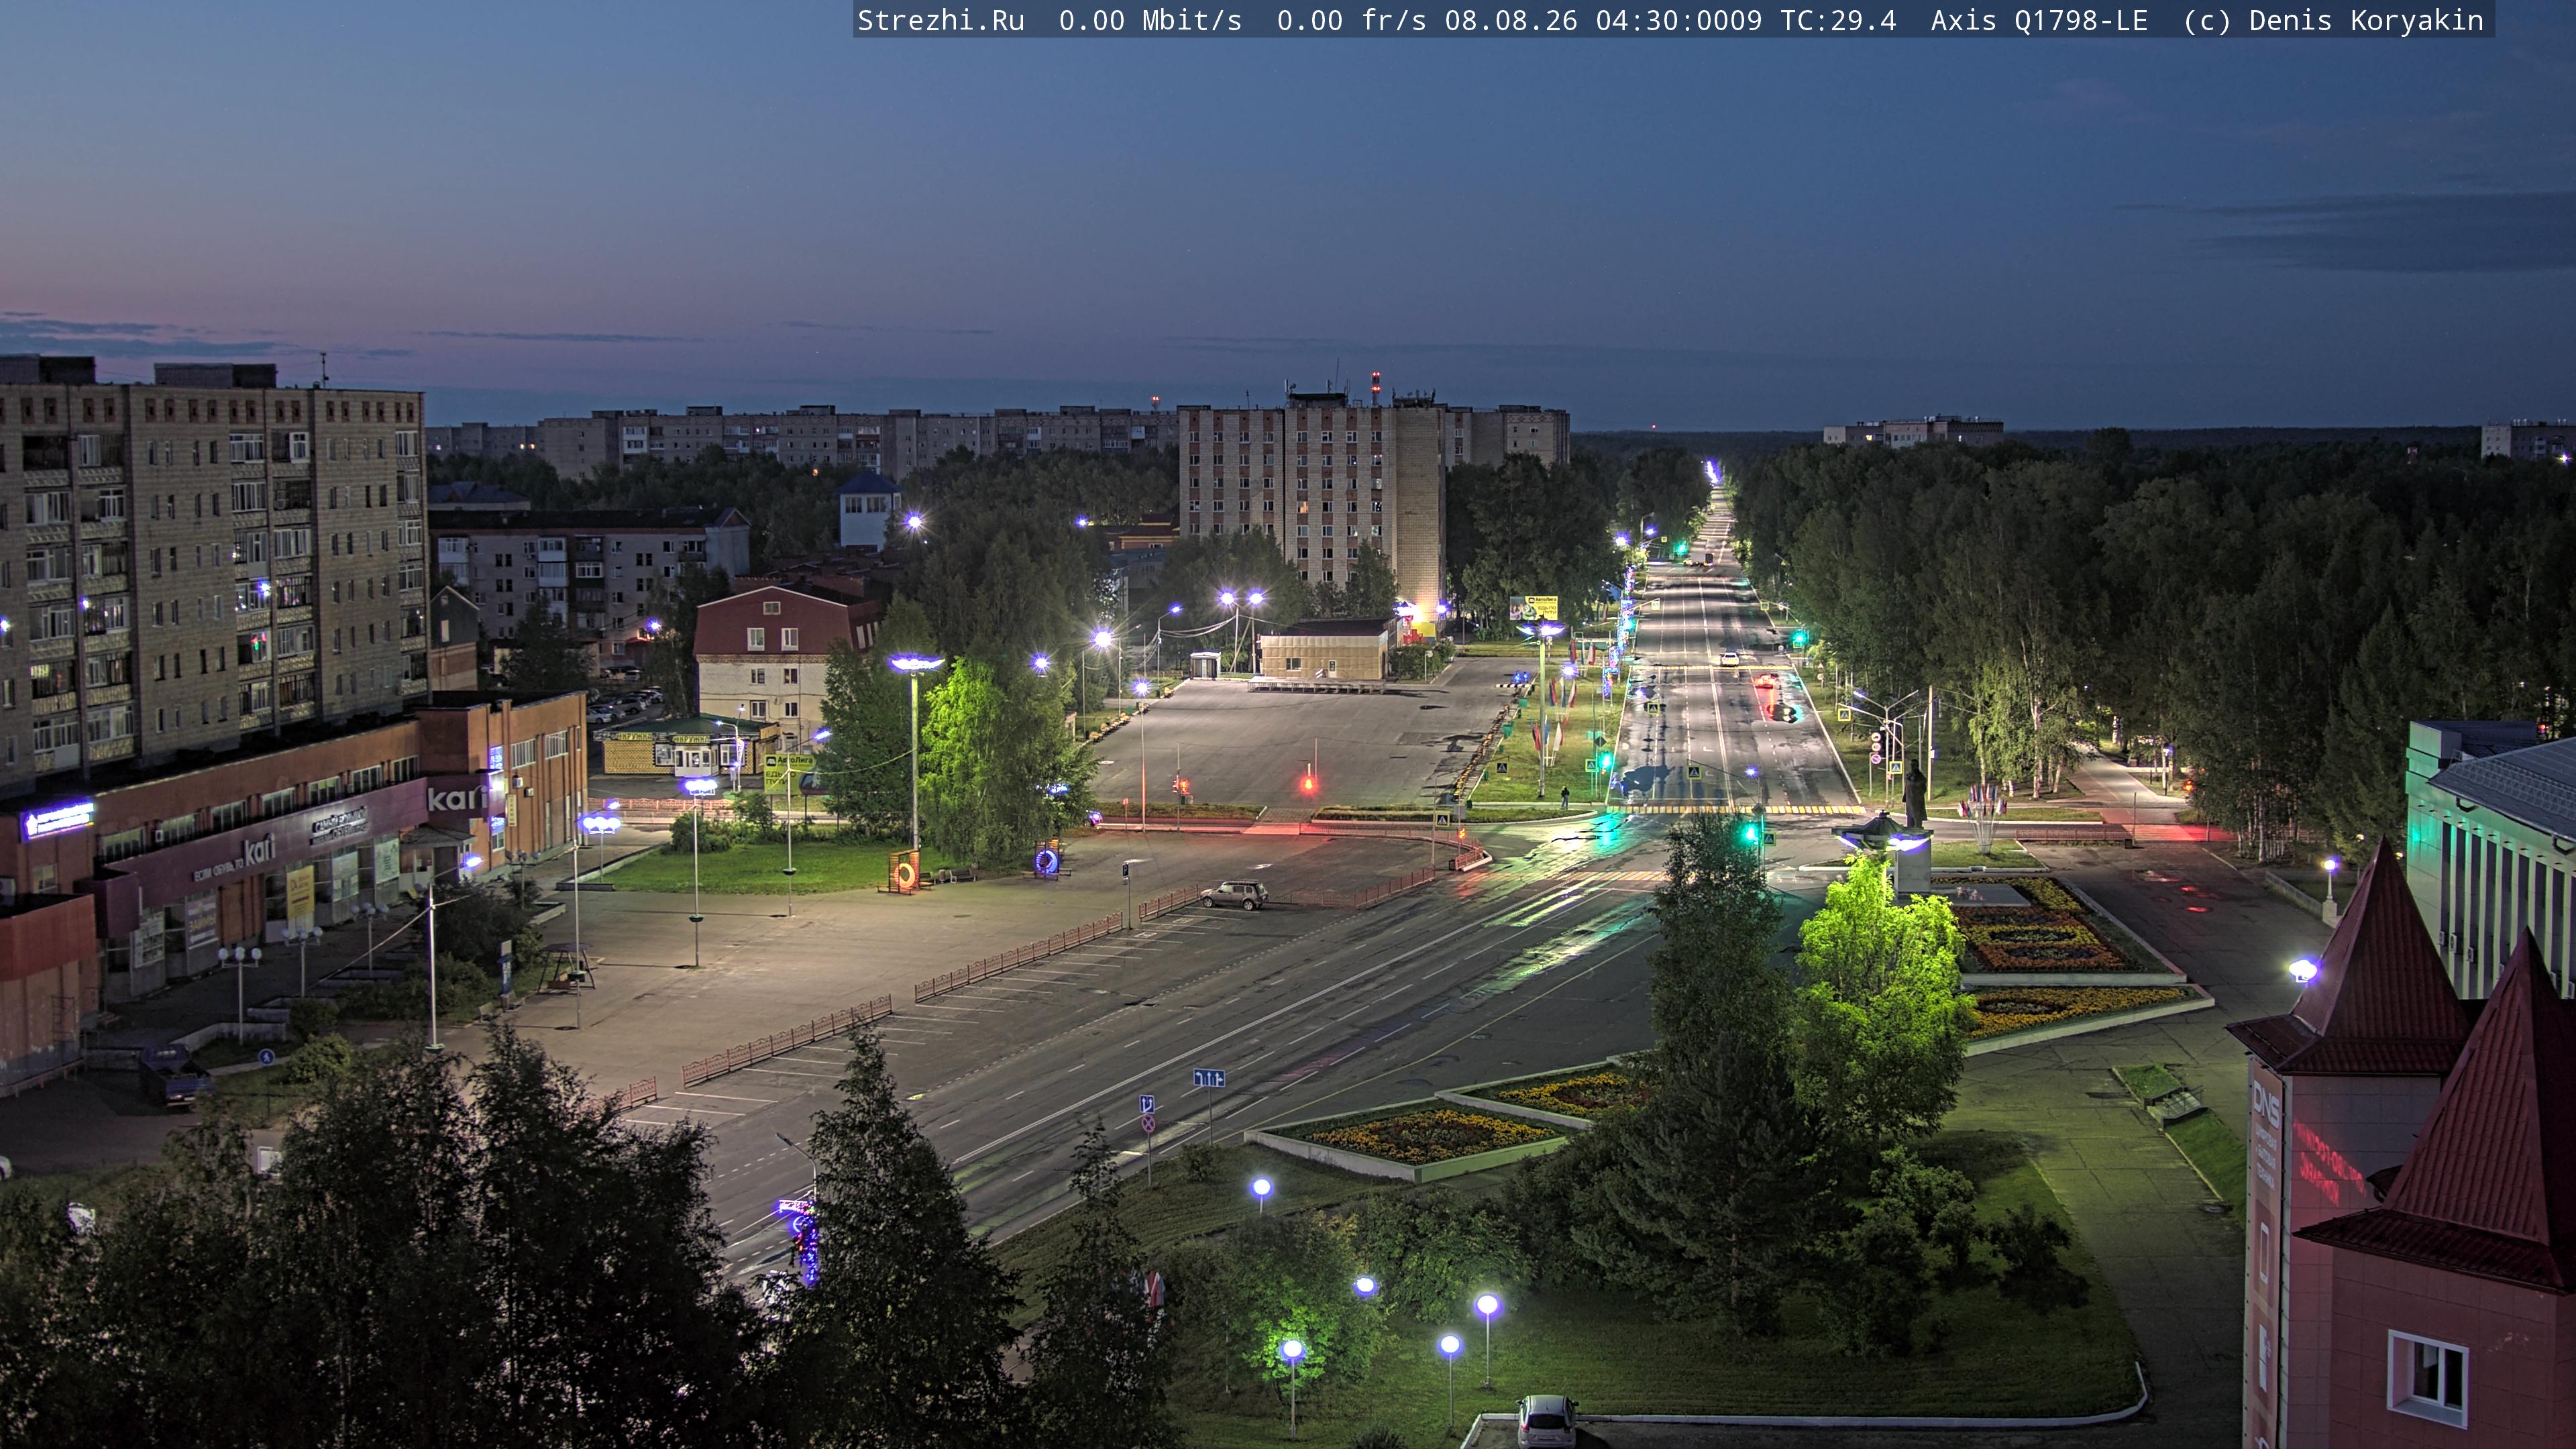
Task: Click the 04:30:0009 time stamp
Action: click(1679, 21)
